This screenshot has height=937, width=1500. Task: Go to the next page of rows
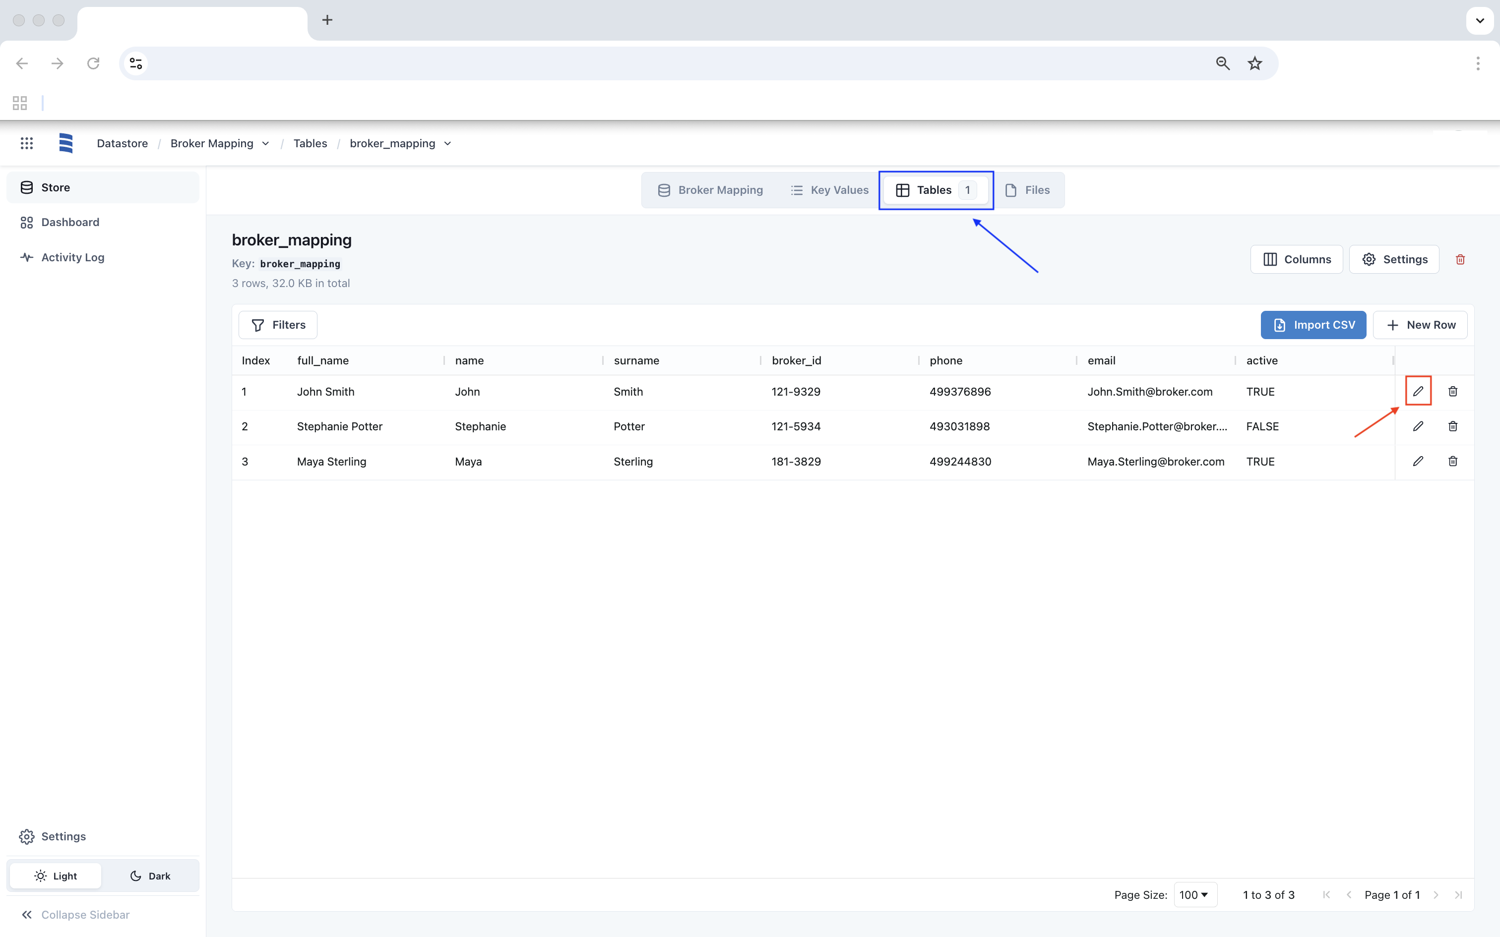tap(1436, 895)
